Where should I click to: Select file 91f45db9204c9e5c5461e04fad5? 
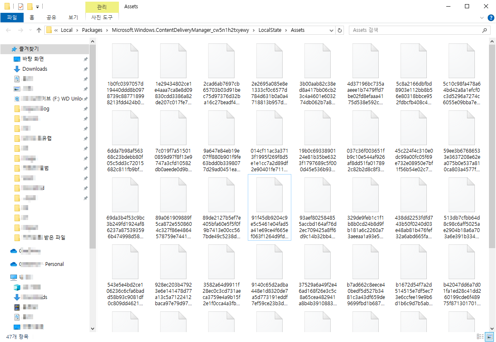(x=269, y=208)
